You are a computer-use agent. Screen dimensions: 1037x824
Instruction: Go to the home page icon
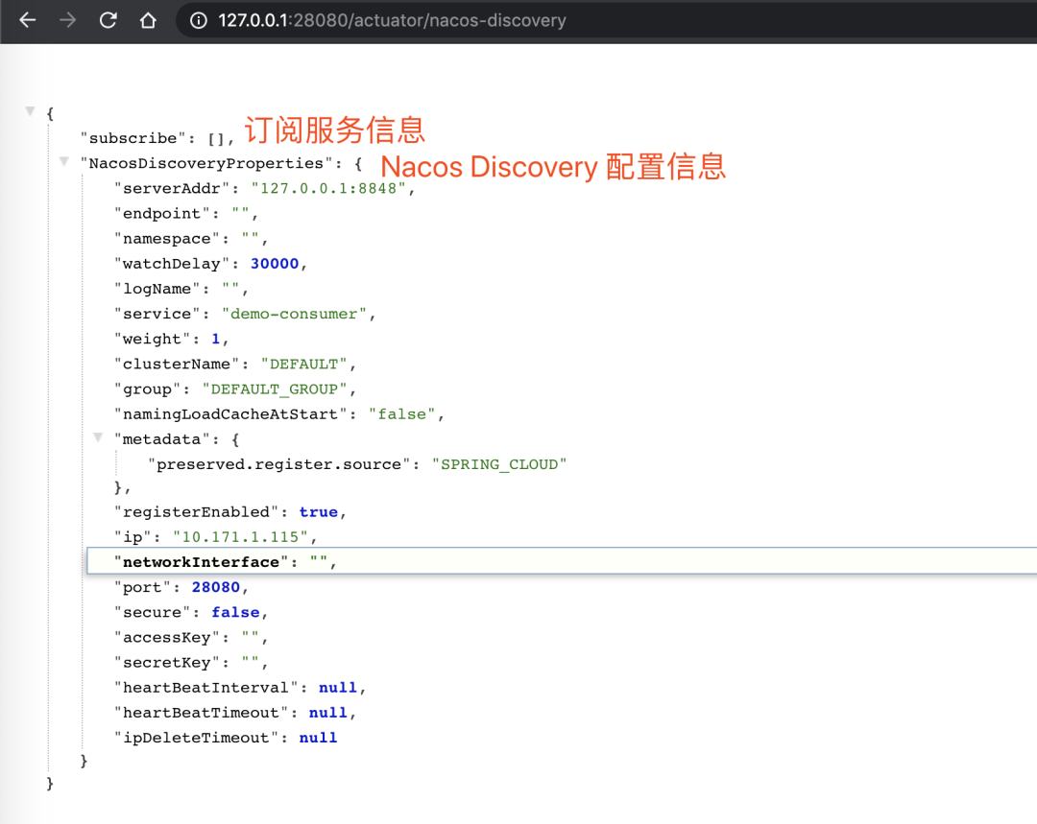point(148,20)
